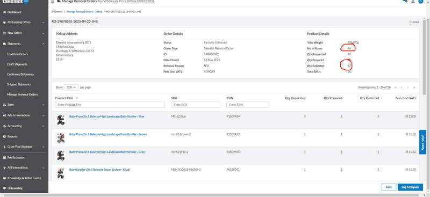430x197 pixels.
Task: Click the download icon in header
Action: pos(413,2)
